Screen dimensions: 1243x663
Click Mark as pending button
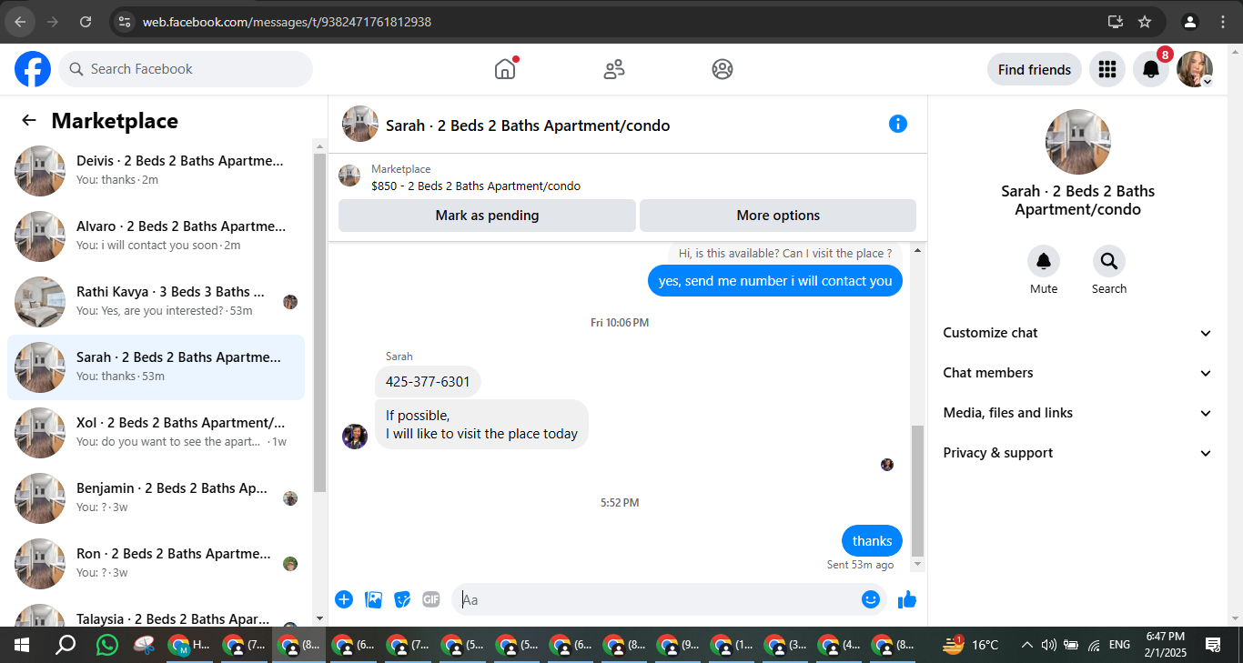click(x=487, y=216)
